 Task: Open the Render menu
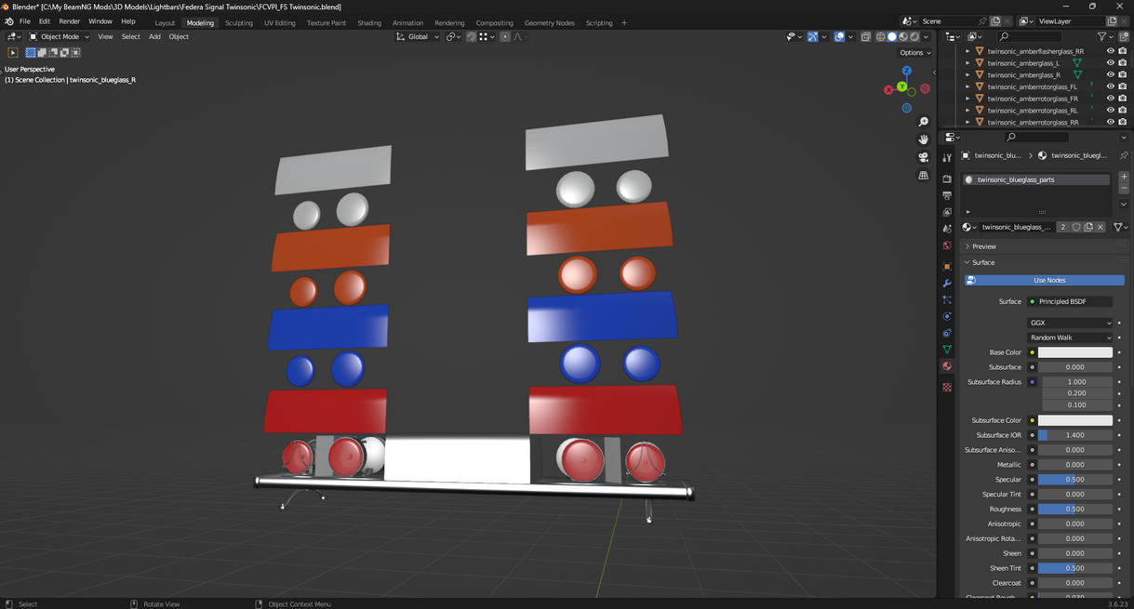(69, 21)
